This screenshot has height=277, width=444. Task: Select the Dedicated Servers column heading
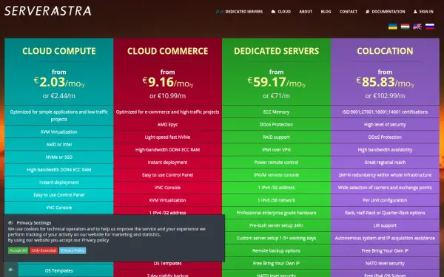coord(276,51)
